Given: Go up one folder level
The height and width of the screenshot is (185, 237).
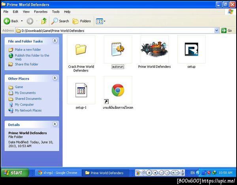Looking at the screenshot, I should click(44, 21).
